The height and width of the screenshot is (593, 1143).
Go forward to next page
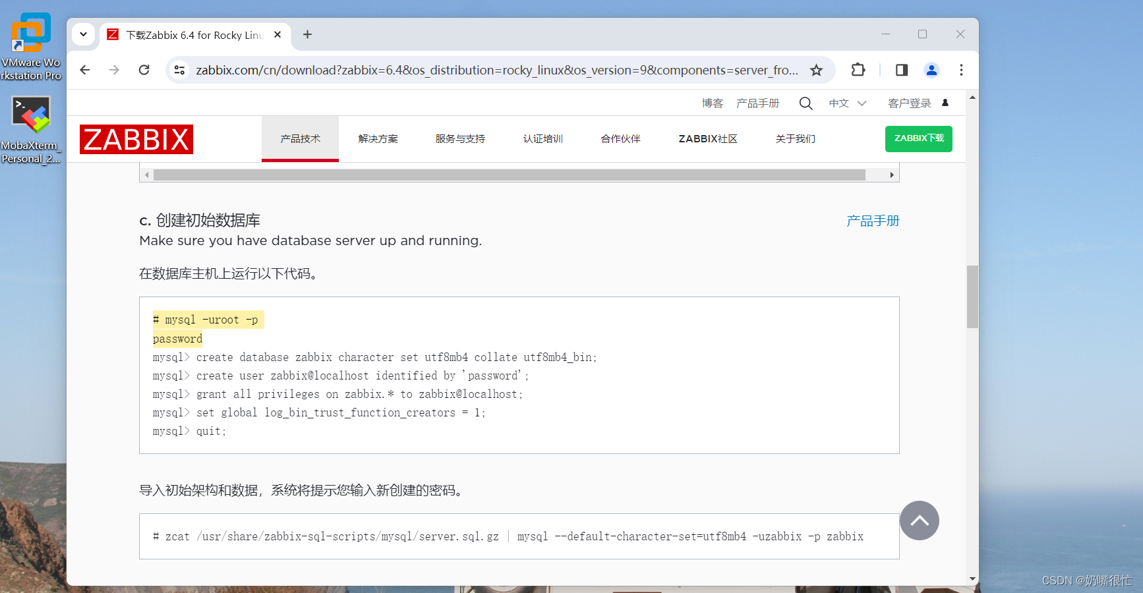coord(114,70)
